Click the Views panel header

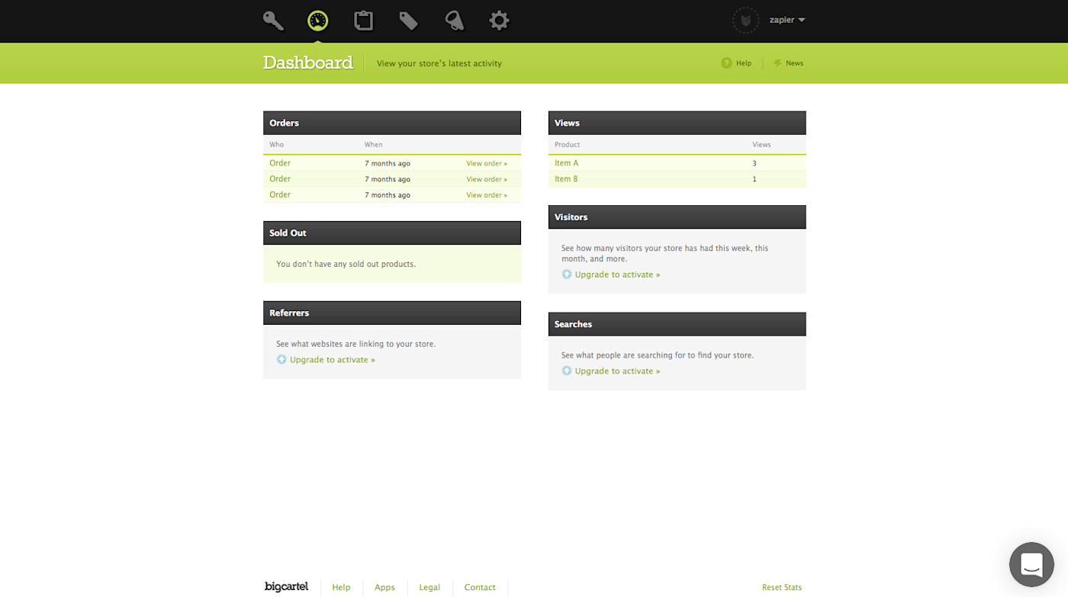(677, 123)
